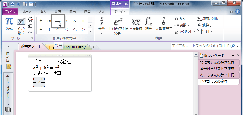The width and height of the screenshot is (243, 115).
Task: Toggle abc normal text in equation
Action: point(30,32)
